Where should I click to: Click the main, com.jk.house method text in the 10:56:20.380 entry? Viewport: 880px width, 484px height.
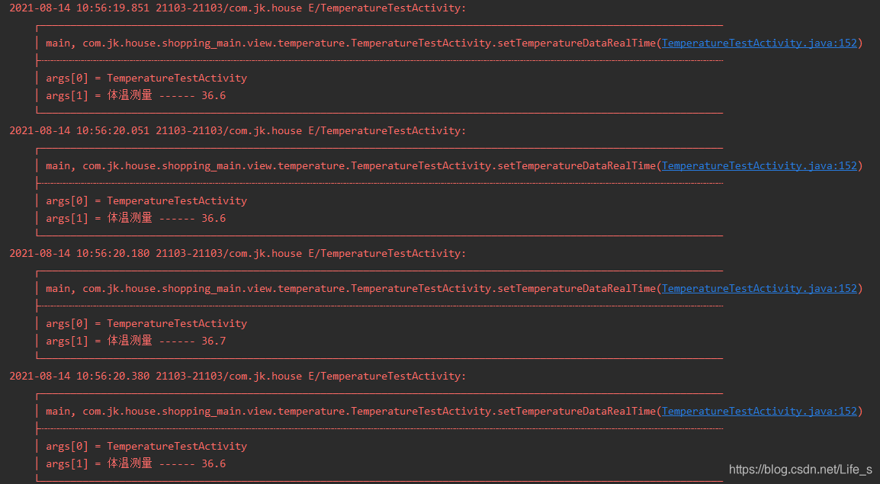[351, 412]
